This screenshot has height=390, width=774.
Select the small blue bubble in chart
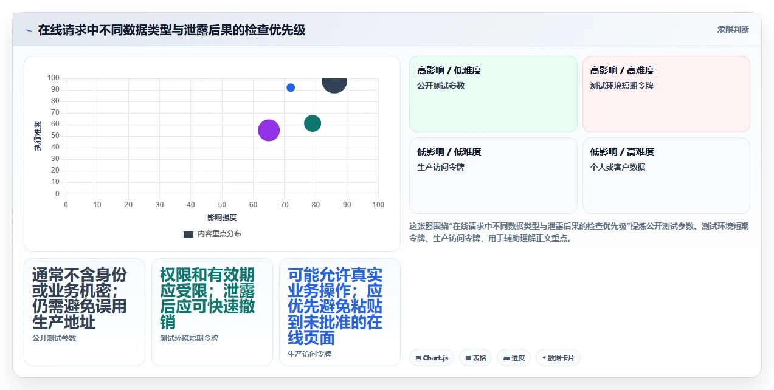click(x=291, y=87)
